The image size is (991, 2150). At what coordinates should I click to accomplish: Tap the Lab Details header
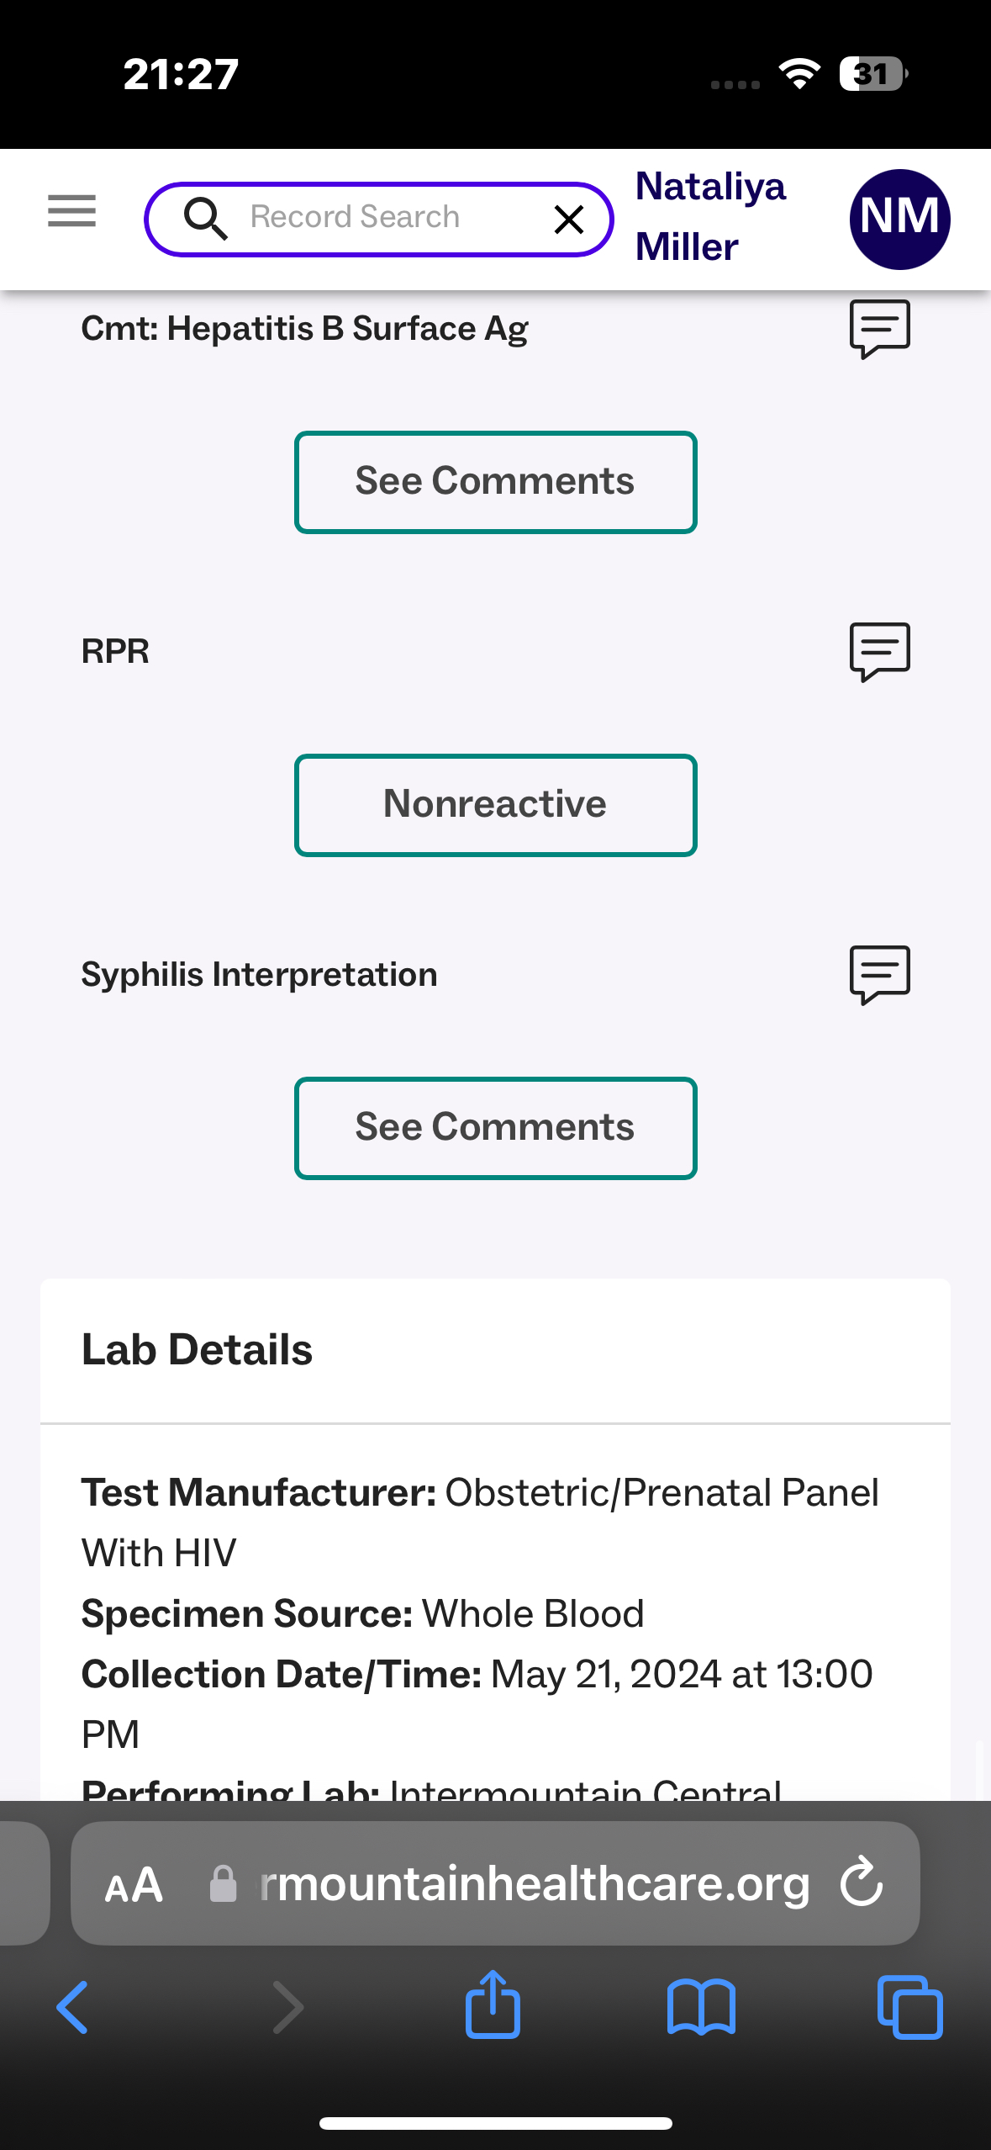pos(197,1350)
